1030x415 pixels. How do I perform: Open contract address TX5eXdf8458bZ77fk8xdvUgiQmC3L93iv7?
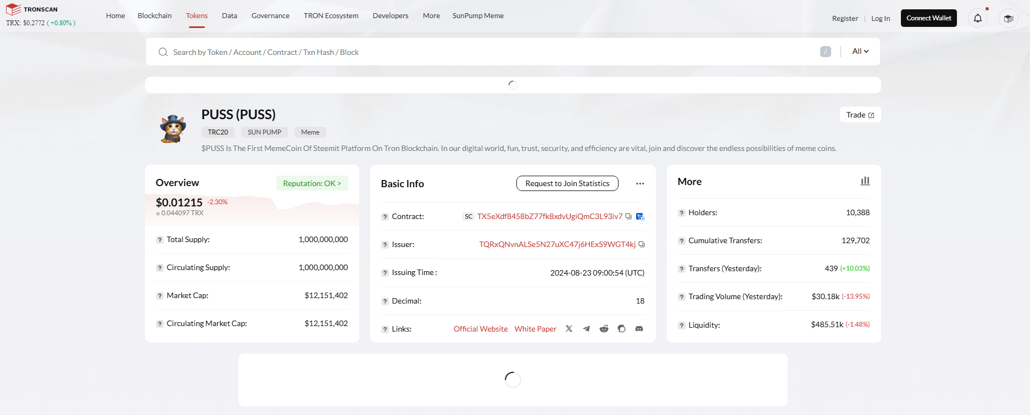point(550,216)
